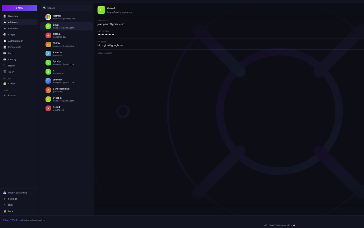Click the large Gmail icon in detail header
The image size is (364, 228).
(x=101, y=10)
